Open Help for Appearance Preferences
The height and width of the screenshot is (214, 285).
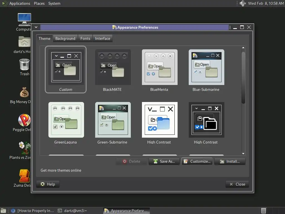click(x=48, y=184)
